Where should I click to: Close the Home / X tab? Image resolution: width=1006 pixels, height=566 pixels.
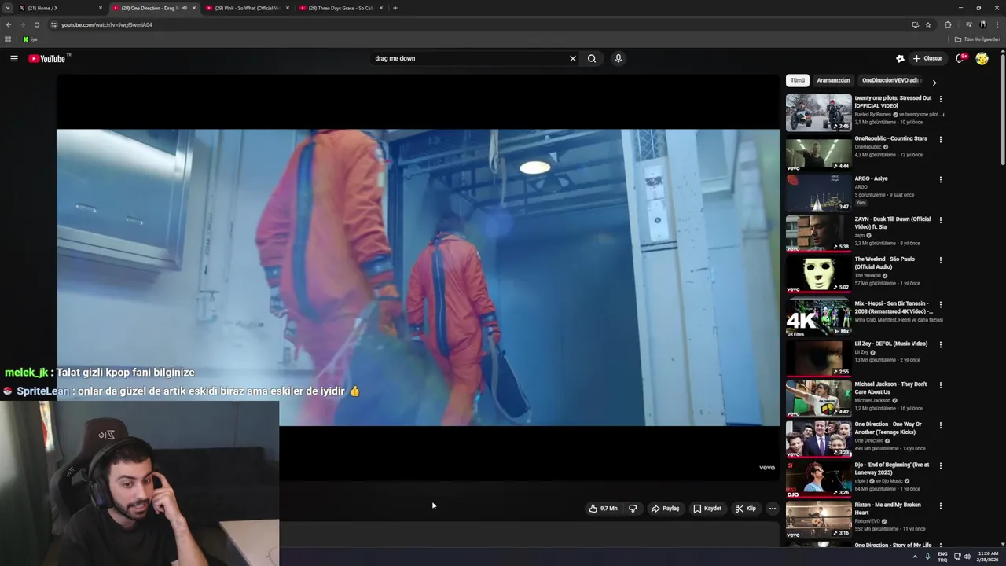pos(101,8)
